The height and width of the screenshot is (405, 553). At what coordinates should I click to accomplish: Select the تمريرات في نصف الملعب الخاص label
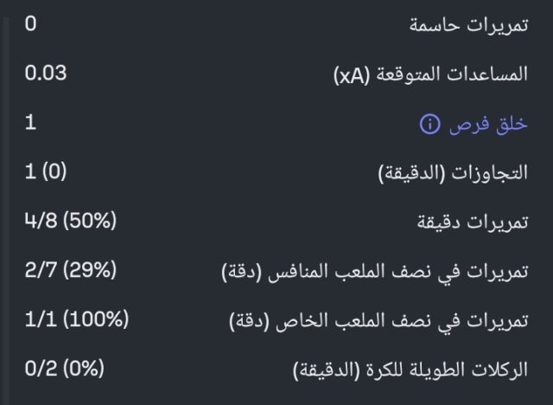[x=378, y=322]
